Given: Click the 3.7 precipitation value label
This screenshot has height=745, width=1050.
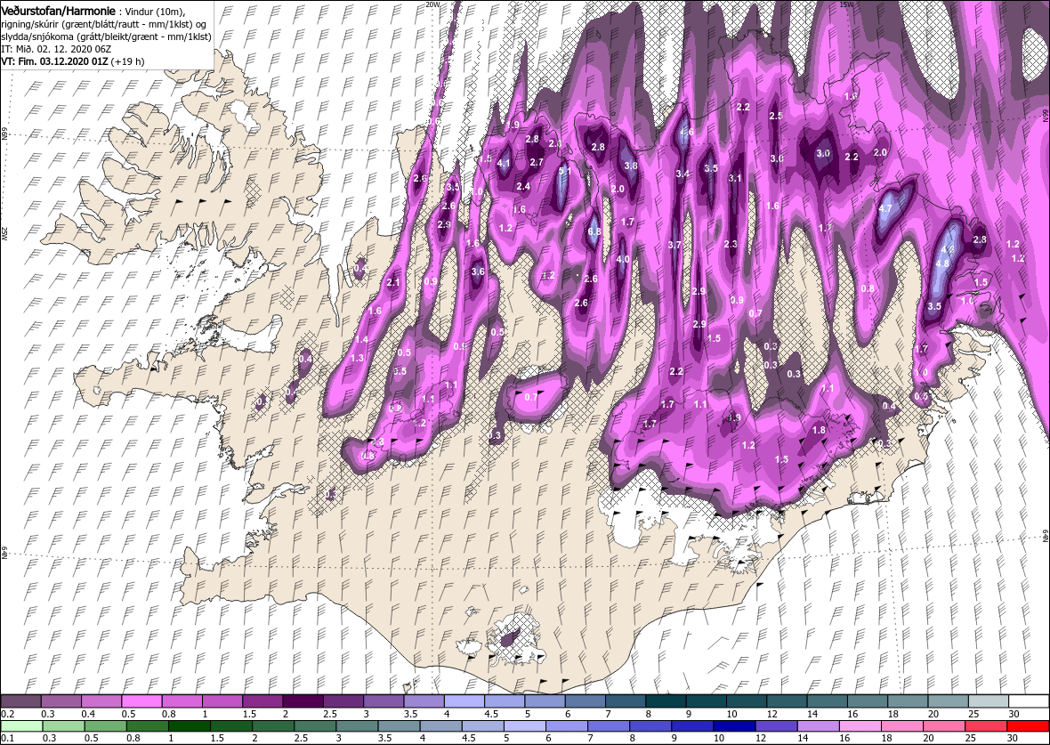Looking at the screenshot, I should click(x=674, y=245).
